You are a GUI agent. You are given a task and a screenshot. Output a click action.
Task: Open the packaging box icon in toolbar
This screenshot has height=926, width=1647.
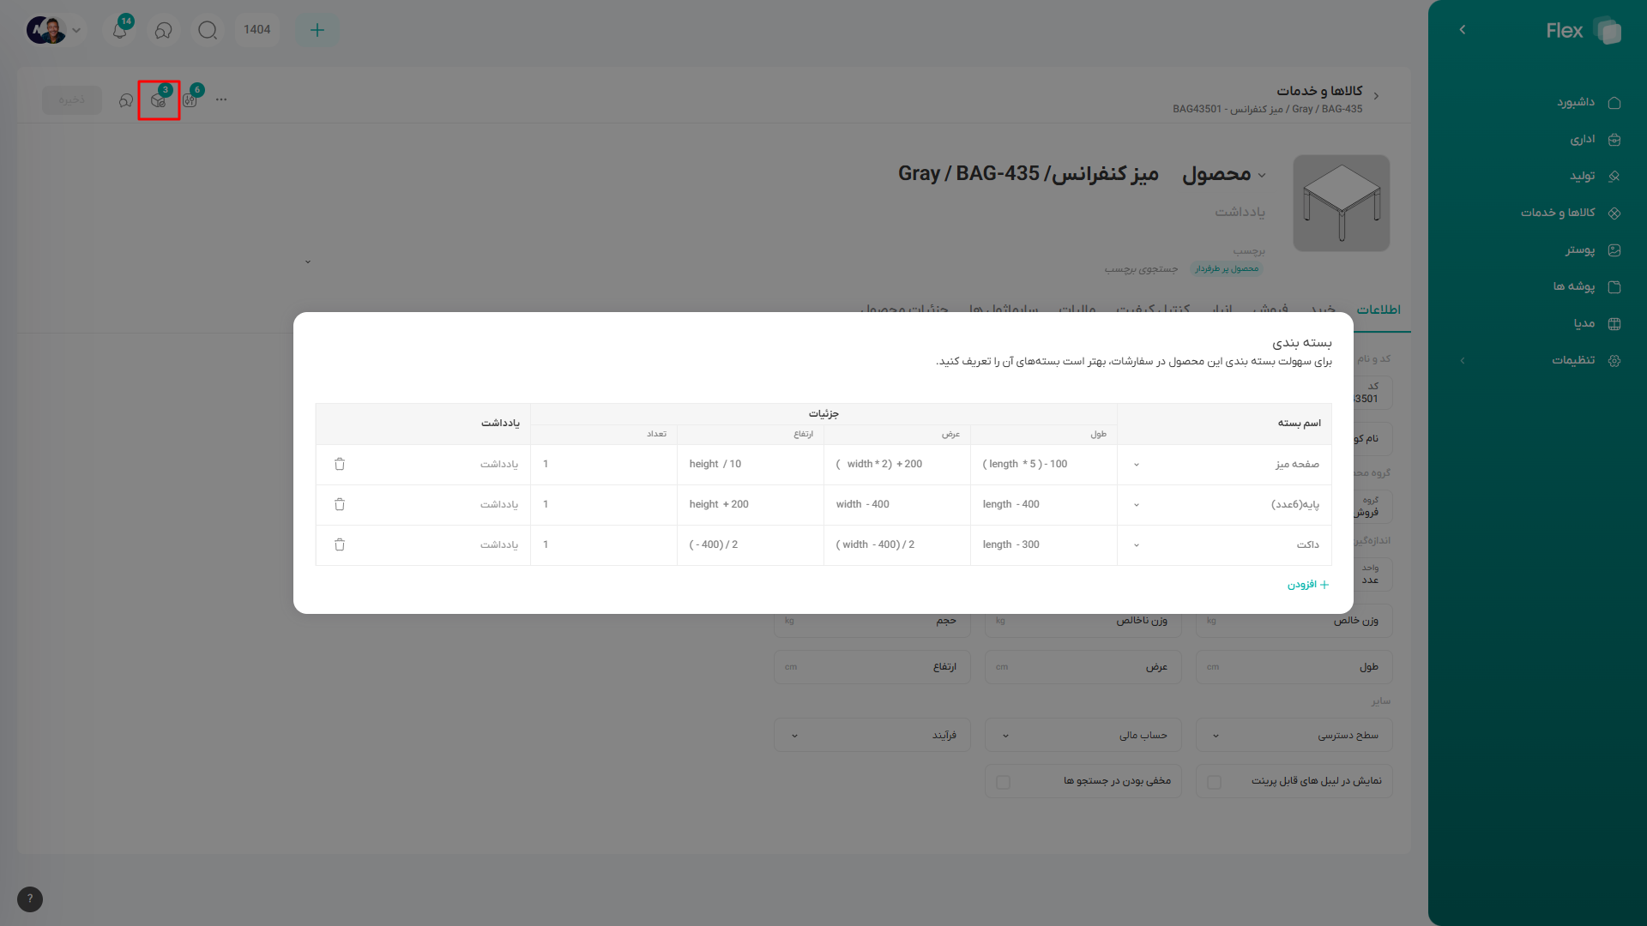[x=159, y=100]
